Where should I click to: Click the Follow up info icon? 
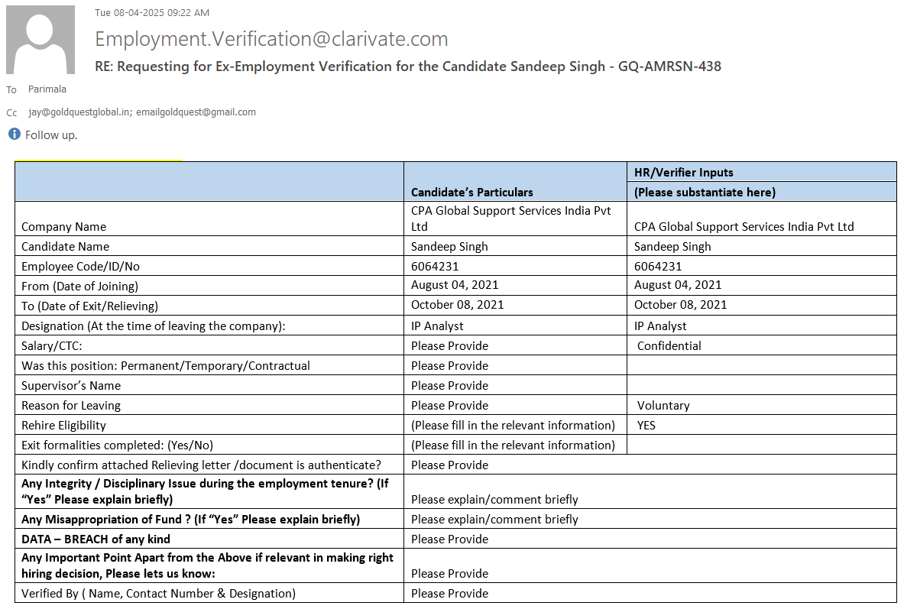pos(15,134)
